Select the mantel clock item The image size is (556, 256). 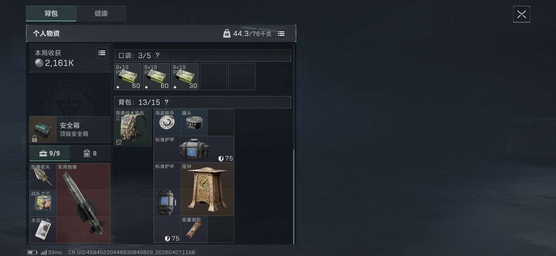pos(207,189)
